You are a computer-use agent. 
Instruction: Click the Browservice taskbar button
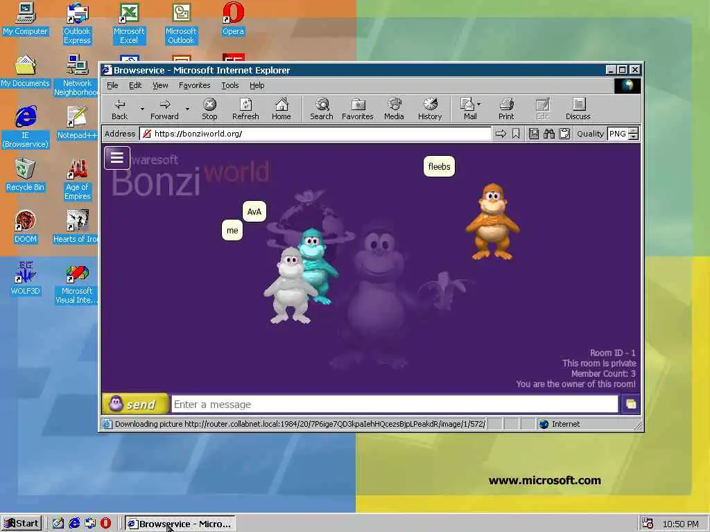[180, 524]
